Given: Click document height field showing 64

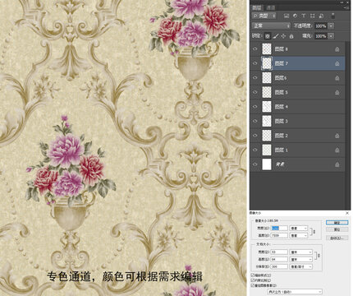Looking at the screenshot, I should 279,259.
